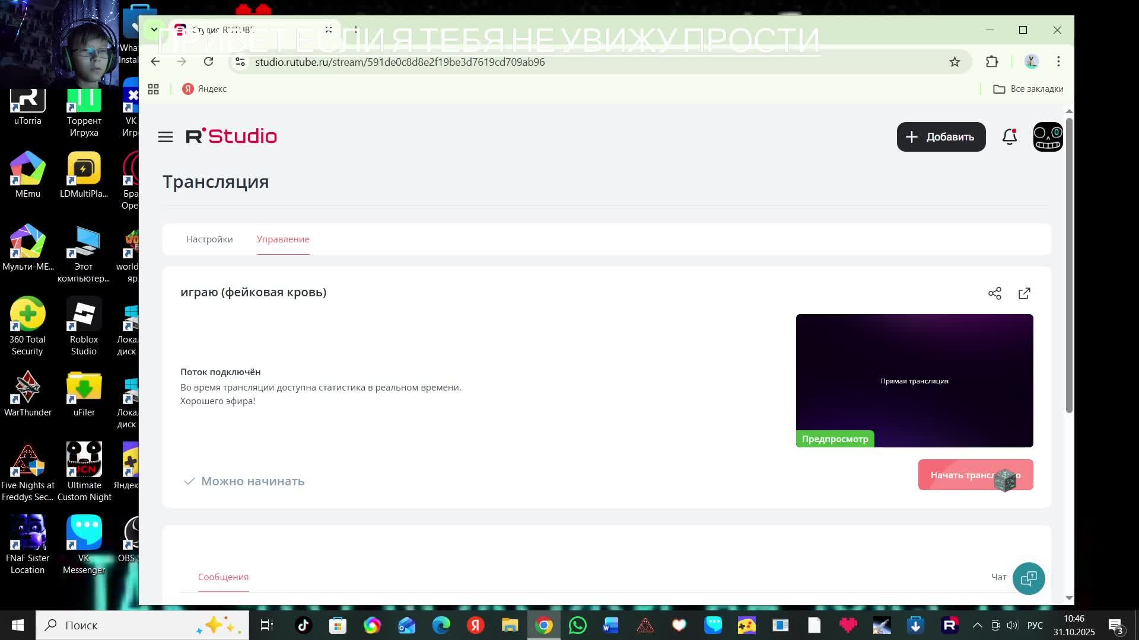
Task: Click the Chrome apps grid icon
Action: point(154,89)
